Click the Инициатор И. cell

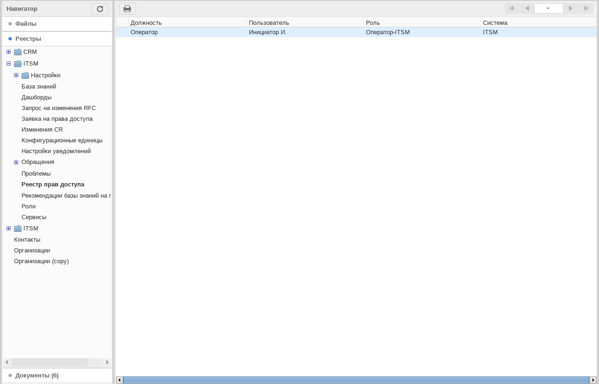pyautogui.click(x=305, y=32)
